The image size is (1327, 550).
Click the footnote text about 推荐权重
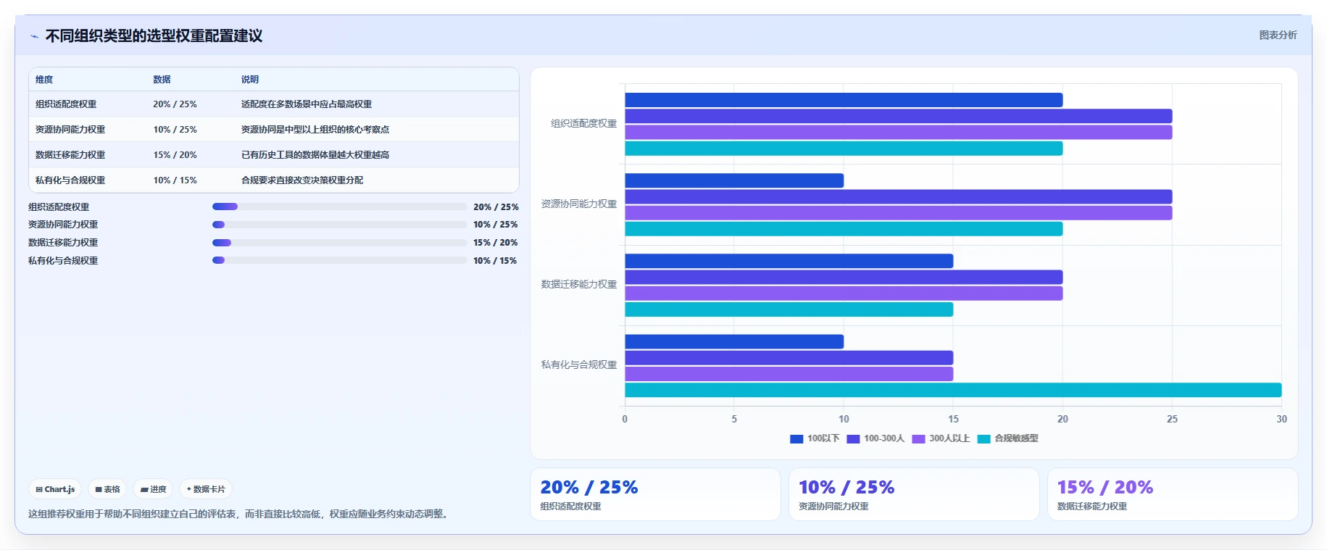coord(240,514)
